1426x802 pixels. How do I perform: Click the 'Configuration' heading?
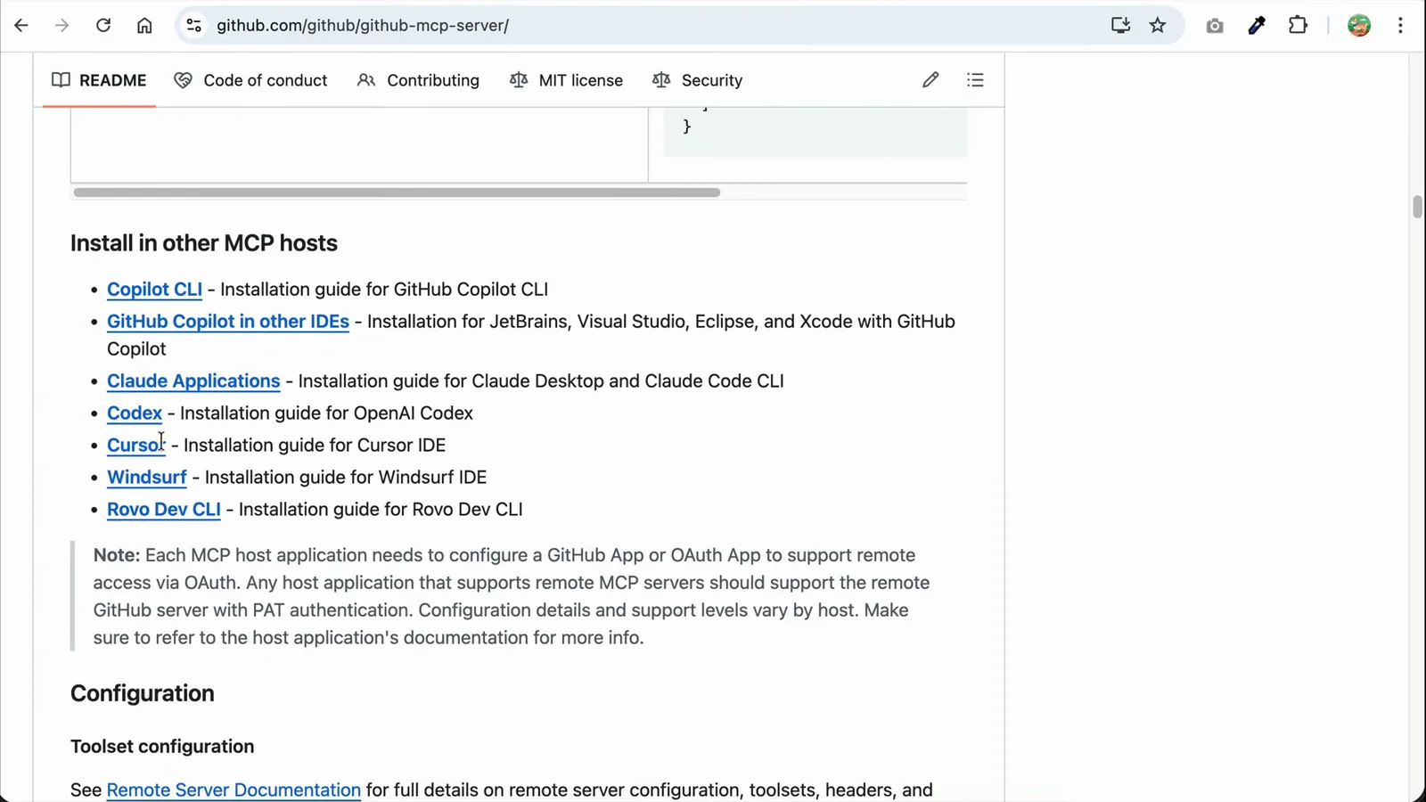[x=143, y=693]
